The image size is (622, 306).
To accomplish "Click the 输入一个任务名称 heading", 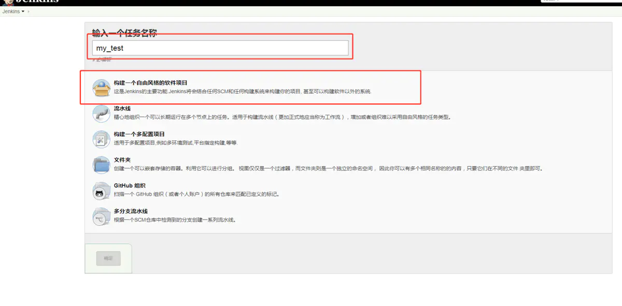I will [124, 33].
